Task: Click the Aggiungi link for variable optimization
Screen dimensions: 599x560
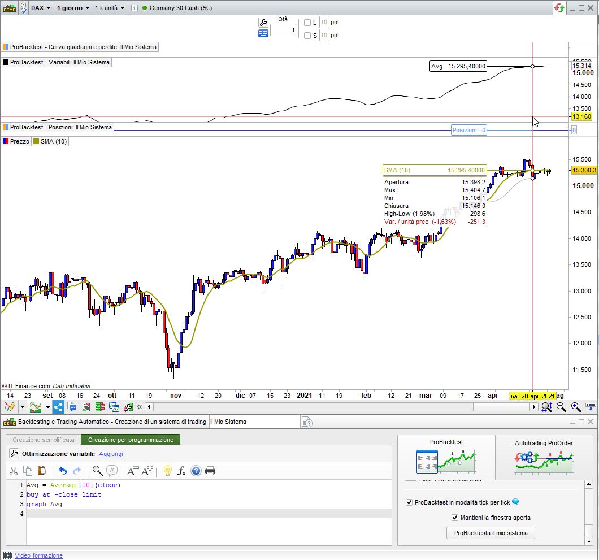Action: pos(111,454)
